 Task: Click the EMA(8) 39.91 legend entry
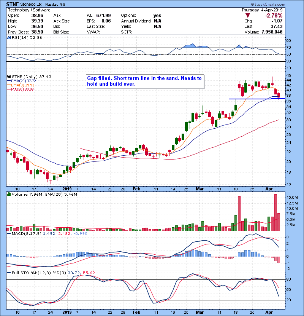click(x=21, y=85)
